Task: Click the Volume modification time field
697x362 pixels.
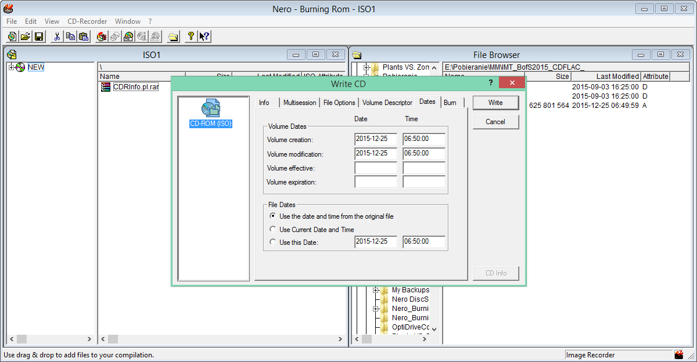Action: (424, 154)
